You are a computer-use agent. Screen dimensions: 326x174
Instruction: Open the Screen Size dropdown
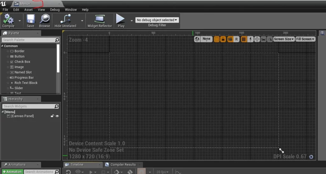tap(284, 39)
